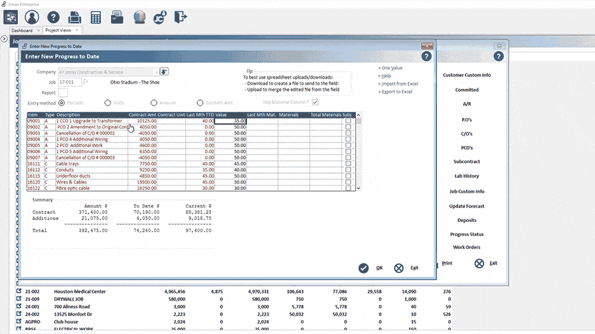Open the link icon for job 21-009
Image resolution: width=595 pixels, height=334 pixels.
point(19,299)
